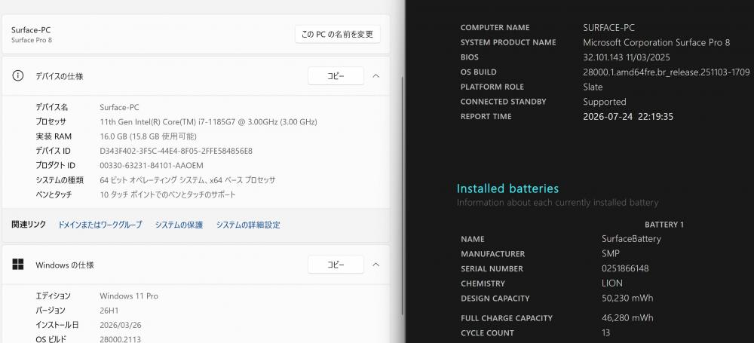The width and height of the screenshot is (754, 343).
Task: Select the システムの種類 64 ビット value
Action: (188, 180)
